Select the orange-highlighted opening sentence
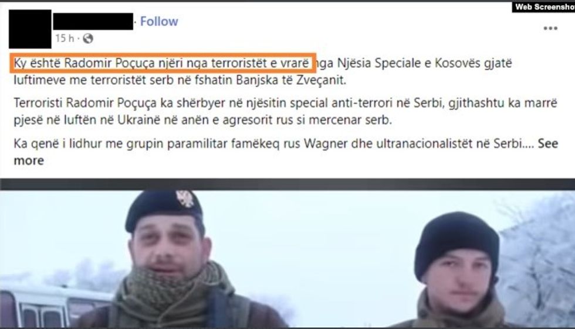This screenshot has width=575, height=329. point(163,63)
